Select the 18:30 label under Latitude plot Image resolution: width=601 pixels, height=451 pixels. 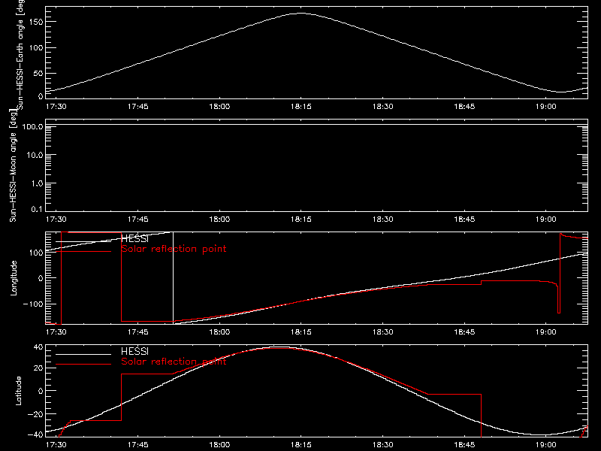click(382, 444)
